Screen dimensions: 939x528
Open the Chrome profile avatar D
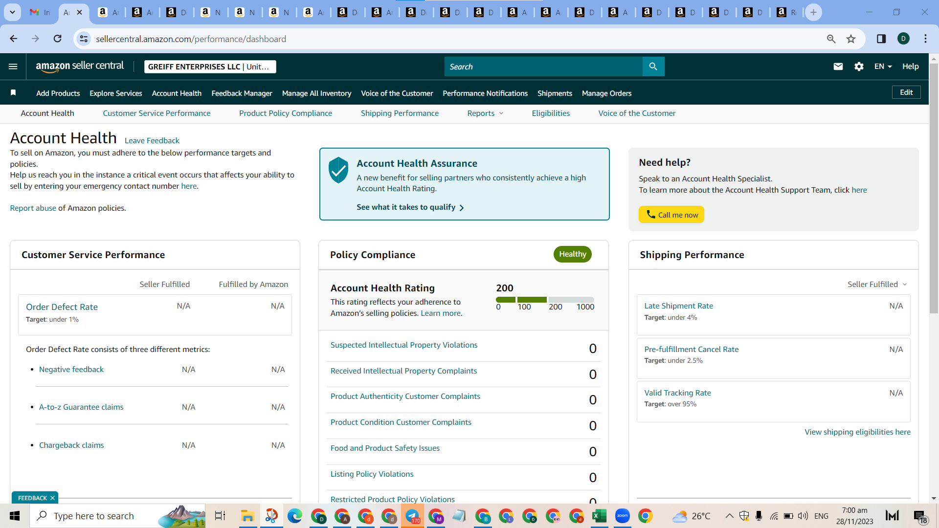coord(904,39)
